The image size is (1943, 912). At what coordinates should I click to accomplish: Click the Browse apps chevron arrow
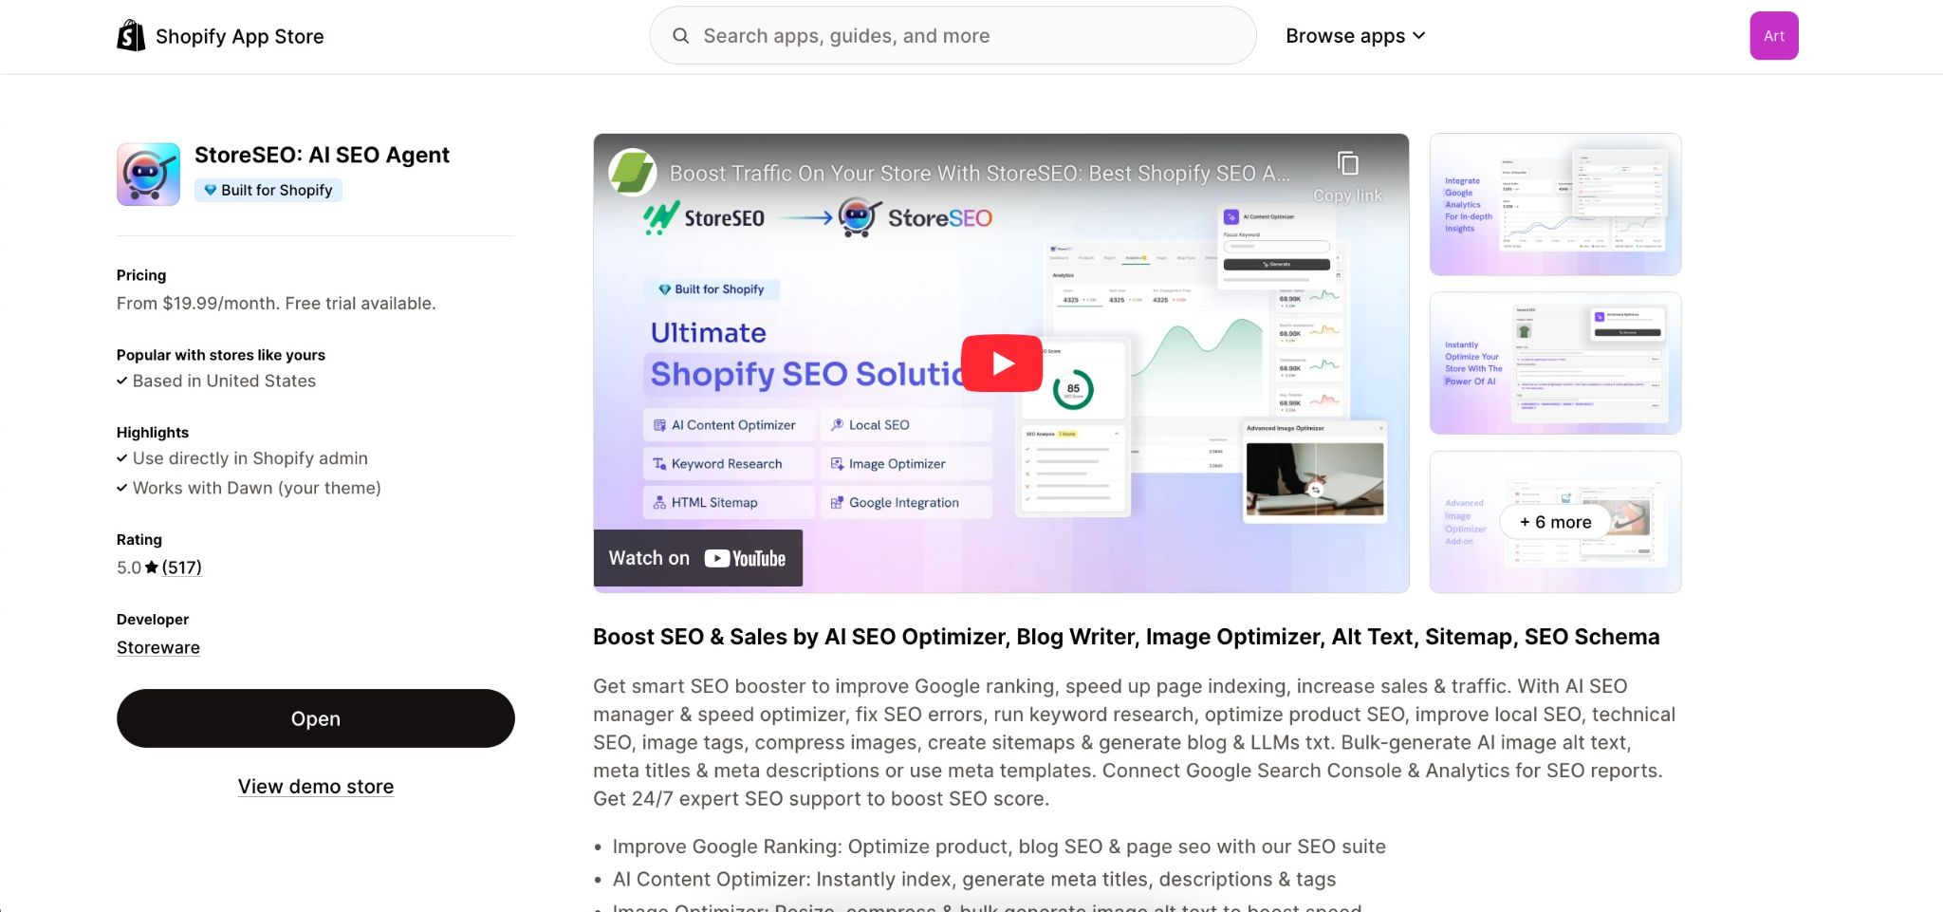1419,36
